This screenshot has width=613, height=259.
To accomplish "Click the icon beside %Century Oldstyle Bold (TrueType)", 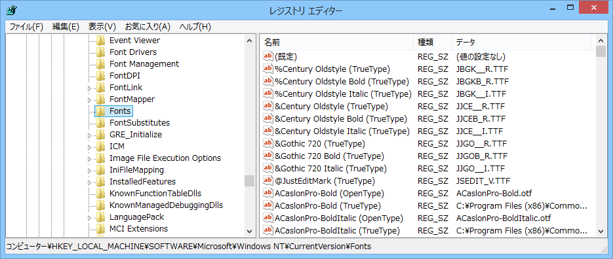I will (x=267, y=82).
